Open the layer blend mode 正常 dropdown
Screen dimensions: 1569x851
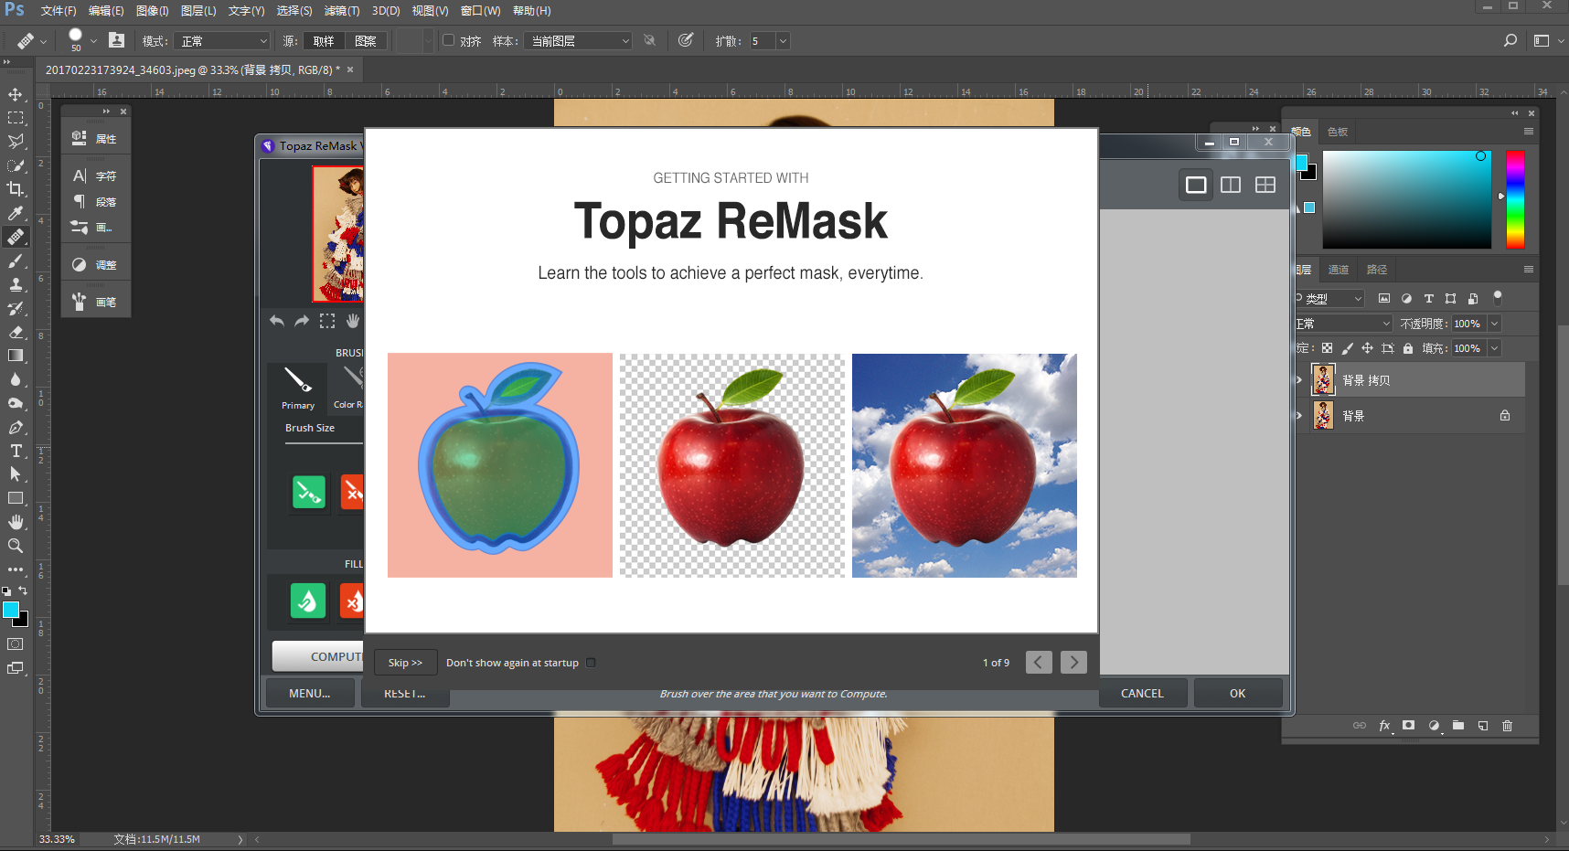point(1343,324)
